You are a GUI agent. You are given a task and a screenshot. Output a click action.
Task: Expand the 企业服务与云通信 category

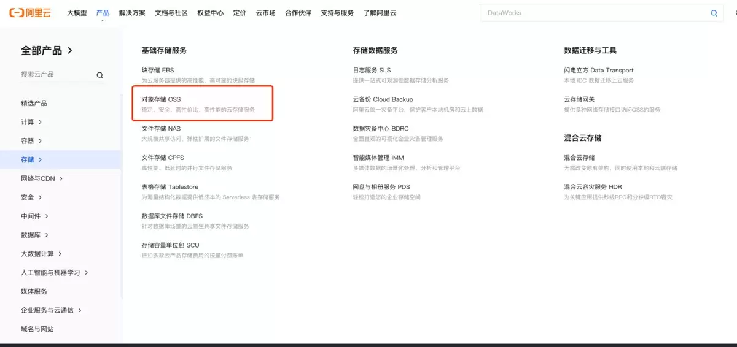coord(51,310)
